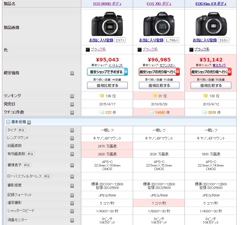Open ブラック系 color link under EOS 70D
The width and height of the screenshot is (247, 225).
tap(150, 49)
